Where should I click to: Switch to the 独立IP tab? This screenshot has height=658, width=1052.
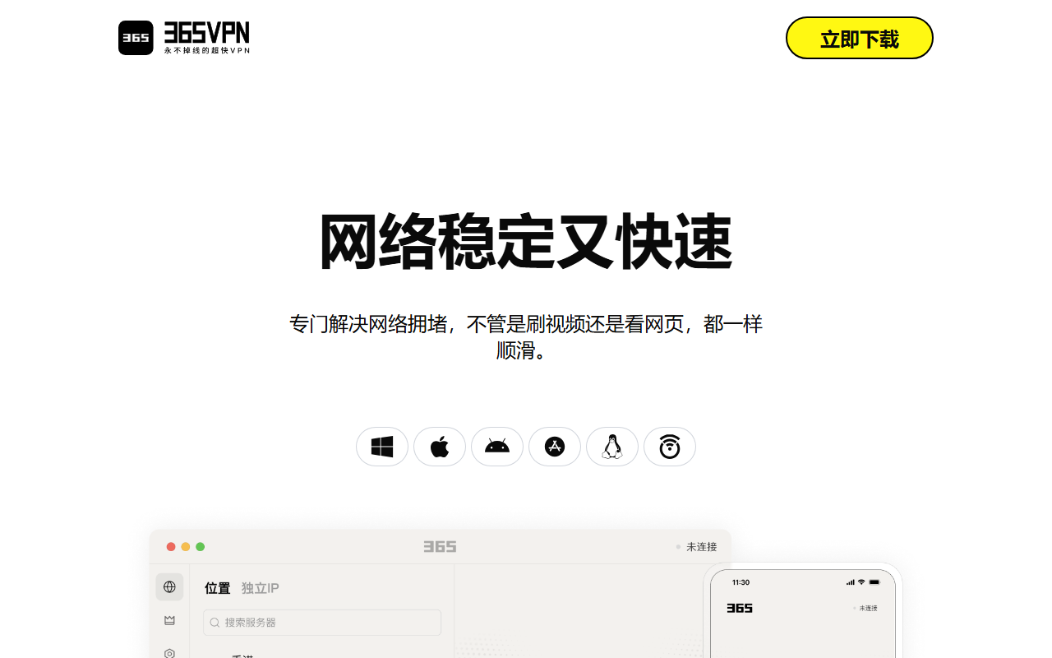pos(261,588)
